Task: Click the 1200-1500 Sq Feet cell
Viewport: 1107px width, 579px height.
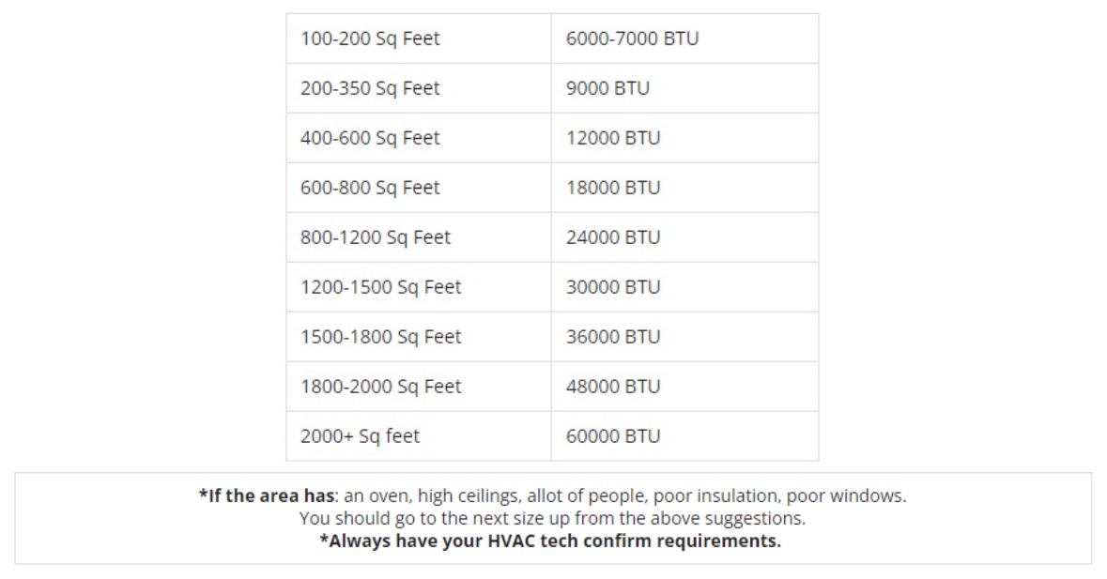Action: point(381,287)
